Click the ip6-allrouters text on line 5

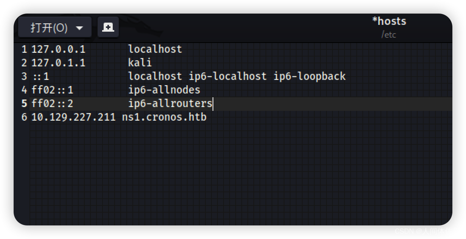pos(170,103)
